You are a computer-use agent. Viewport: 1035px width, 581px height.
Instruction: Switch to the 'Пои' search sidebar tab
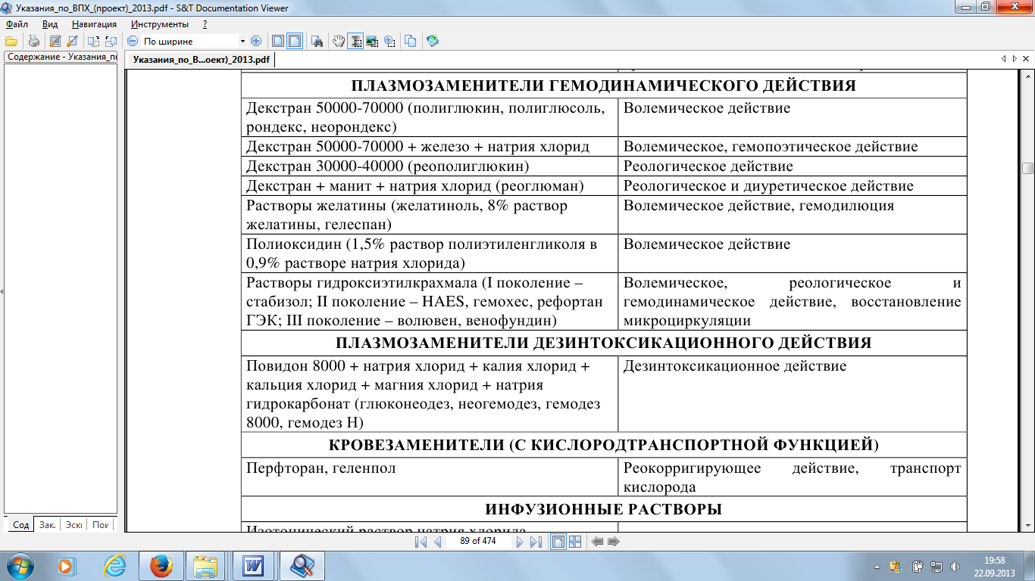101,524
